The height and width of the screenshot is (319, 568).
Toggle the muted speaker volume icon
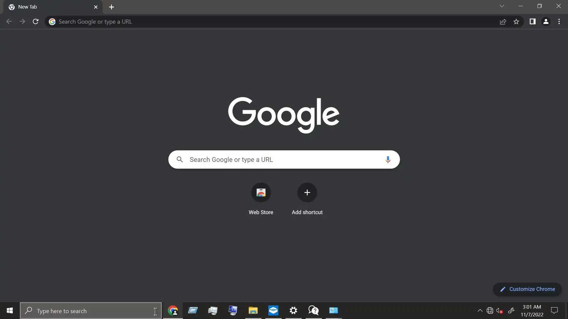coord(499,311)
